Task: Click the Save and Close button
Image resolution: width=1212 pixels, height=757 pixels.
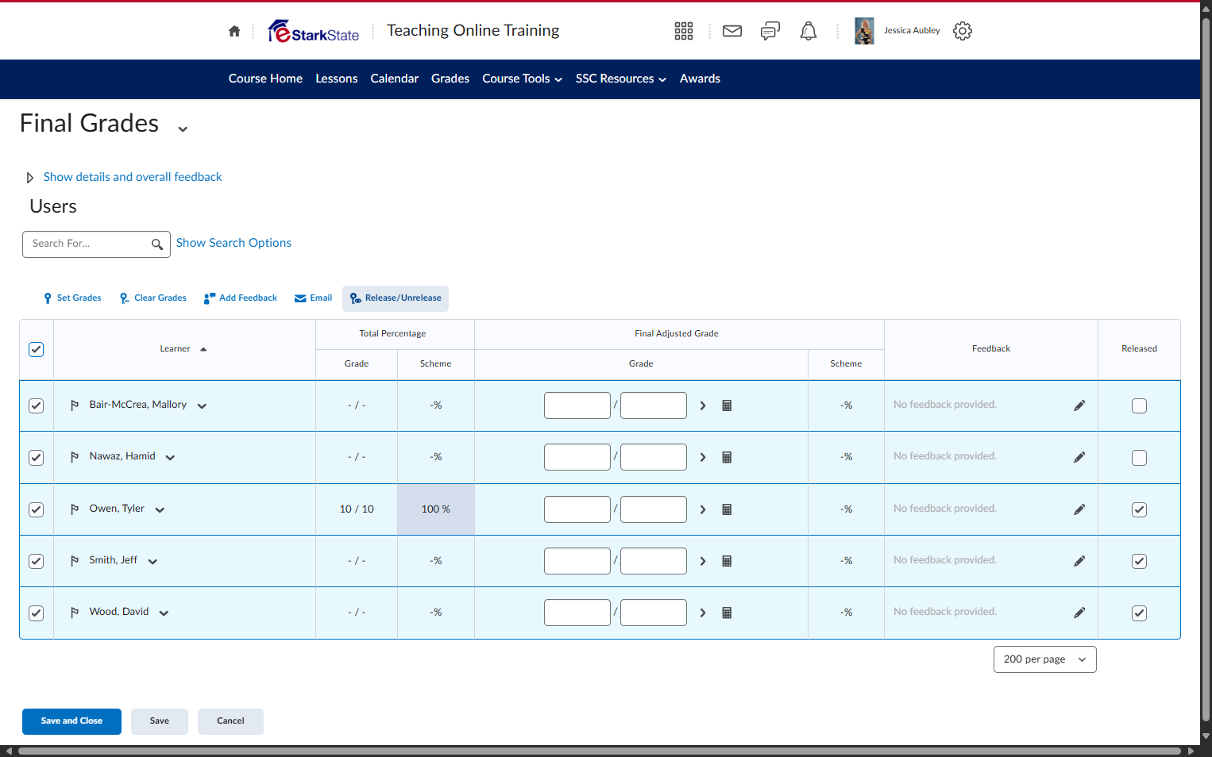Action: pyautogui.click(x=71, y=721)
